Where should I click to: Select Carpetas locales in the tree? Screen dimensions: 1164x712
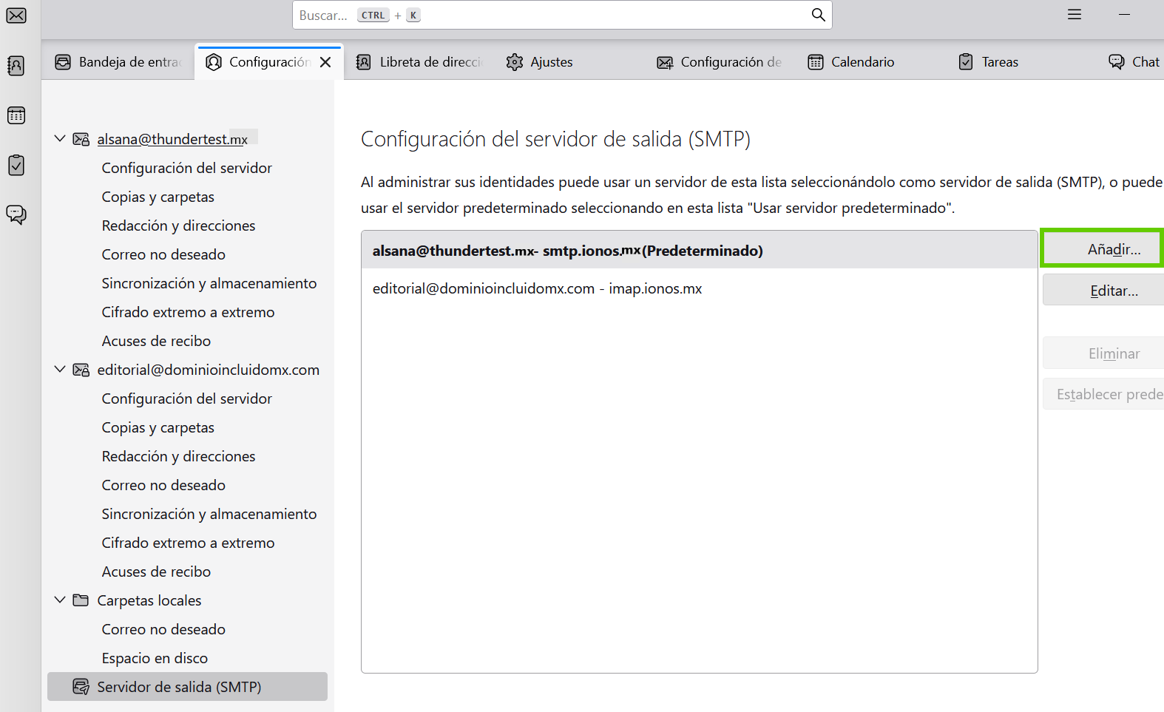pyautogui.click(x=149, y=600)
